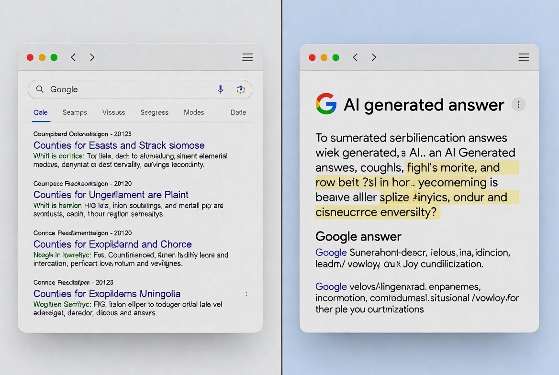The width and height of the screenshot is (559, 375).
Task: Click the Google G logo
Action: point(326,104)
